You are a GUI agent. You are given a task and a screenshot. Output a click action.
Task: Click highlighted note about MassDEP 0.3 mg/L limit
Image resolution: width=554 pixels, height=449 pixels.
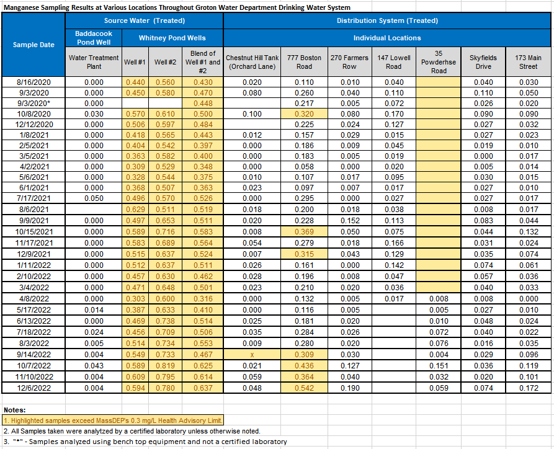coord(113,420)
